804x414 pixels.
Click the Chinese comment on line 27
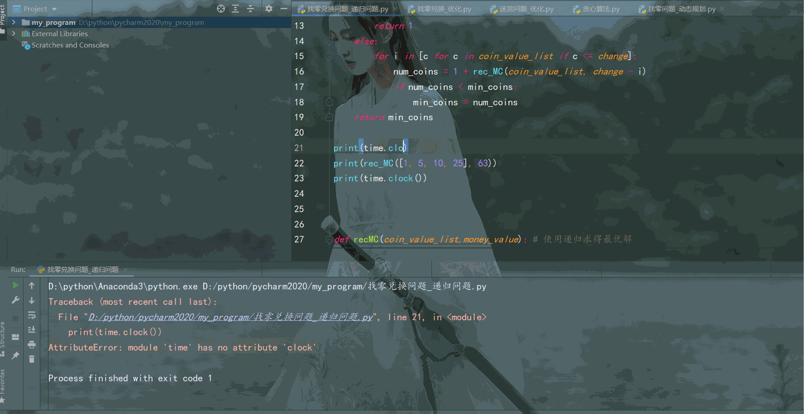[x=582, y=239]
